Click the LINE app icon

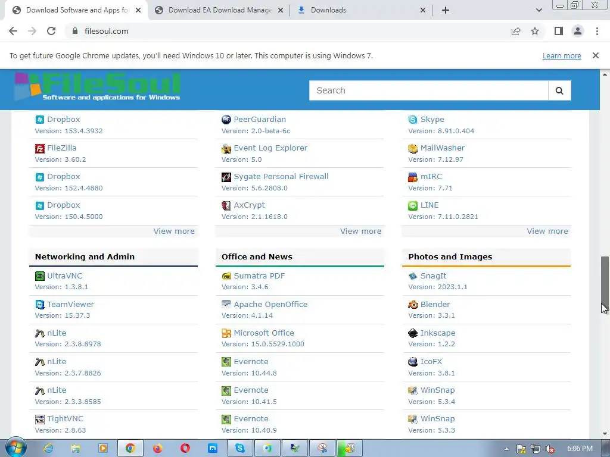(413, 205)
